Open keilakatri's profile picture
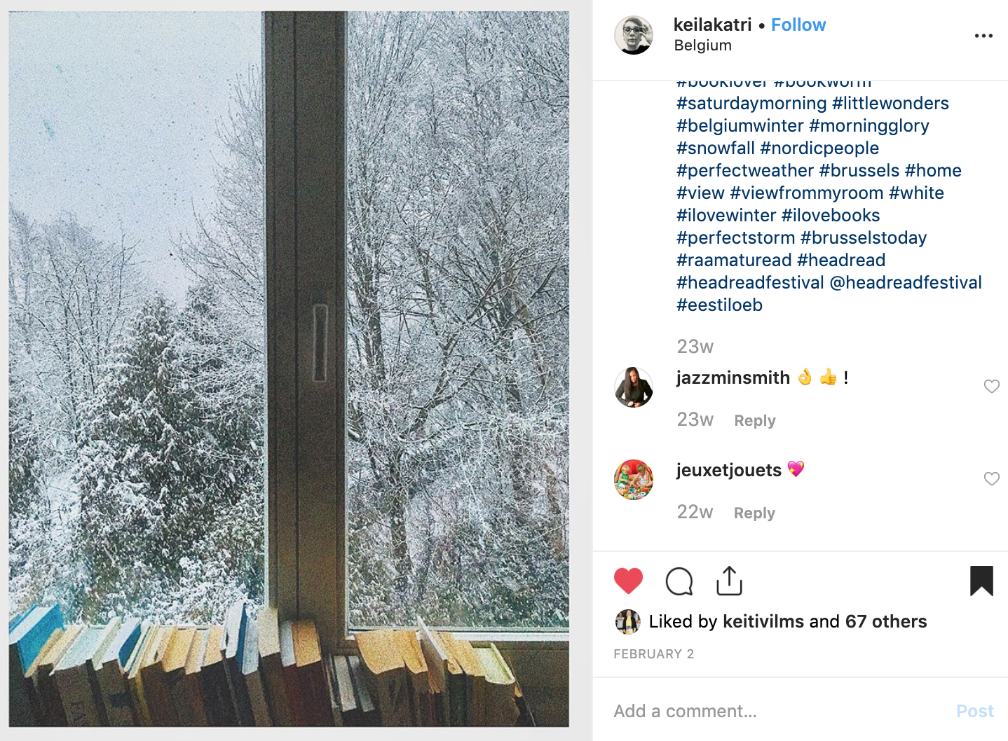The image size is (1008, 741). (634, 35)
